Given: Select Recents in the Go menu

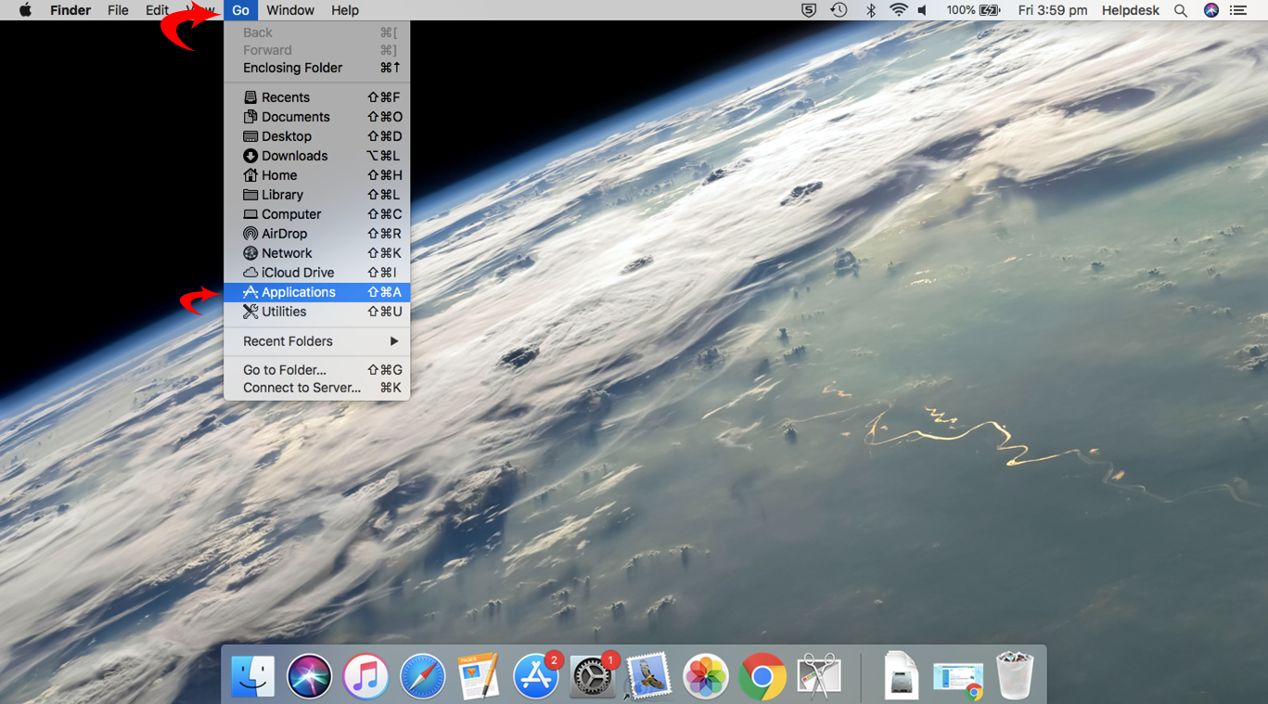Looking at the screenshot, I should pos(317,97).
